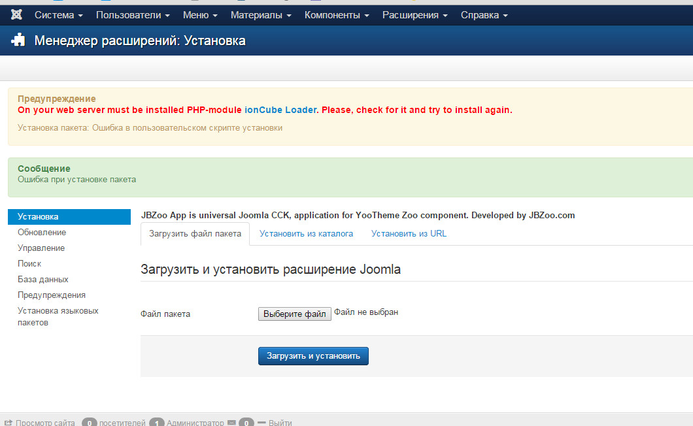Open the Справка help menu
The height and width of the screenshot is (426, 693).
[x=484, y=14]
